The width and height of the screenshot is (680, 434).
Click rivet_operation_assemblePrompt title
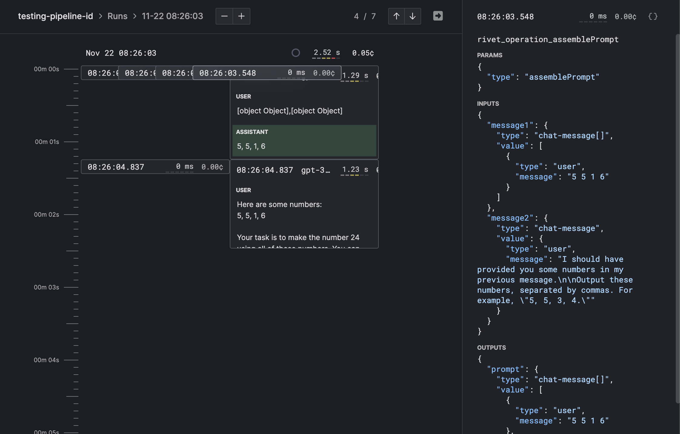click(x=548, y=39)
